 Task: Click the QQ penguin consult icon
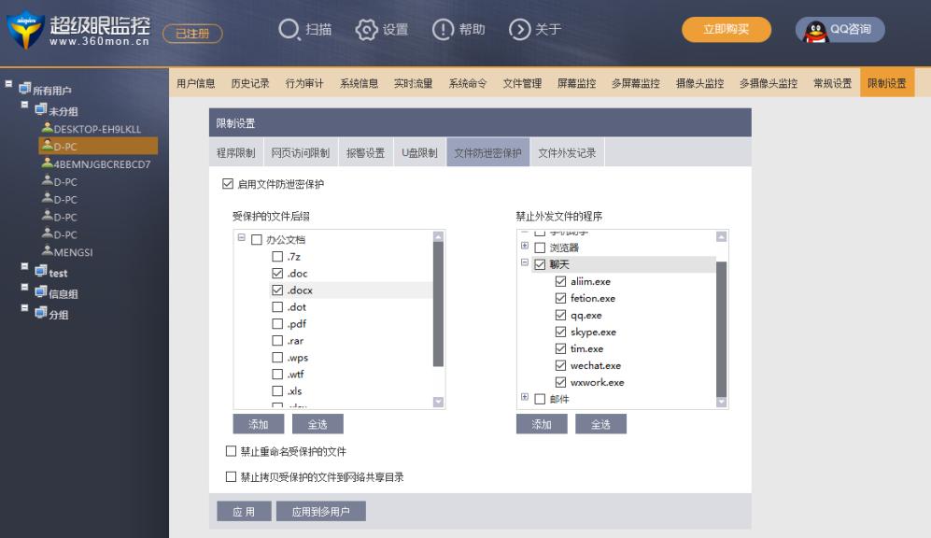pos(817,30)
